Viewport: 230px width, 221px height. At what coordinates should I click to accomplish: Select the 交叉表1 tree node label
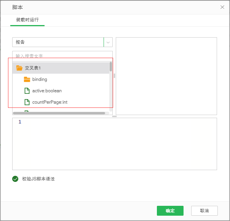click(x=33, y=68)
